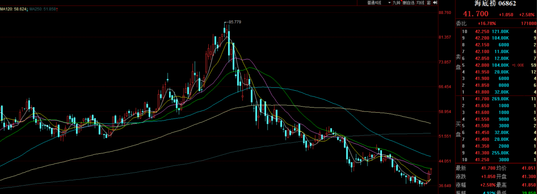
Task: Click the 36.649 price axis label
Action: [445, 186]
